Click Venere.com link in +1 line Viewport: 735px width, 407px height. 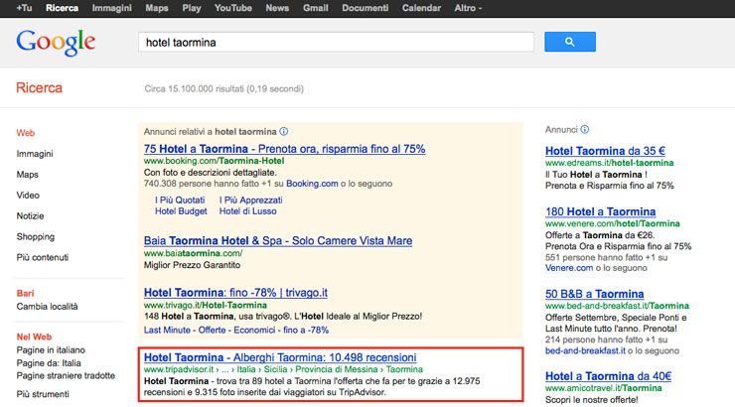(x=569, y=268)
